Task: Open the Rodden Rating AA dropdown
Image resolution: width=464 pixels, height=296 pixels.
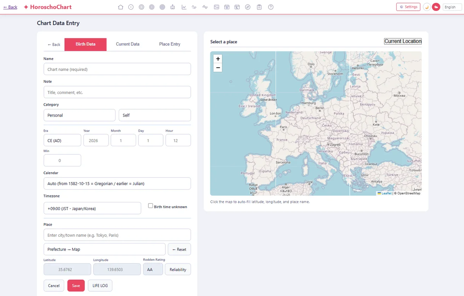Action: [153, 269]
